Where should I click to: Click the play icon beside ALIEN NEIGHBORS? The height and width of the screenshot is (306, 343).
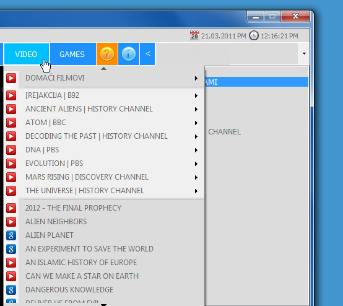pyautogui.click(x=11, y=222)
